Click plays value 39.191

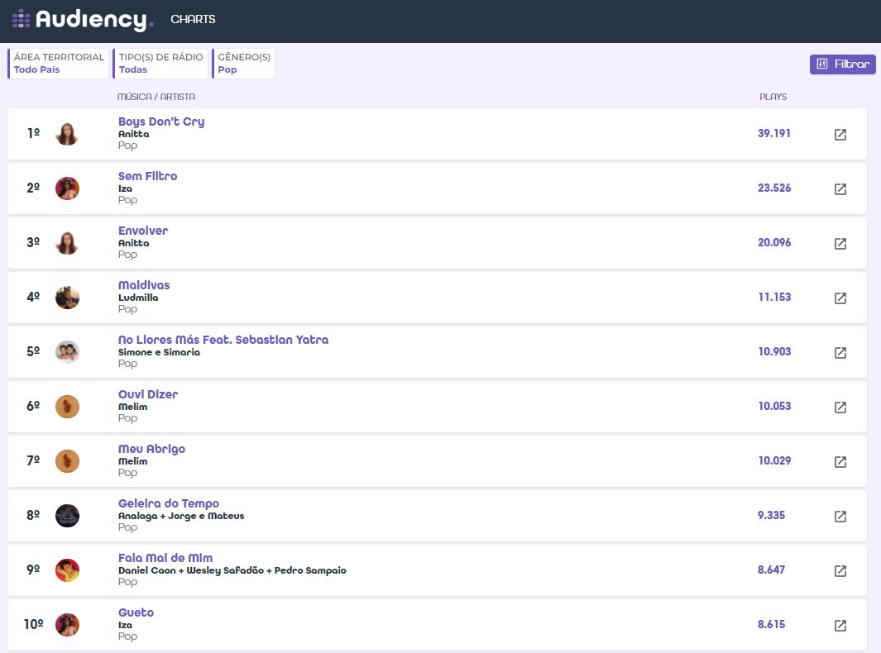tap(773, 133)
